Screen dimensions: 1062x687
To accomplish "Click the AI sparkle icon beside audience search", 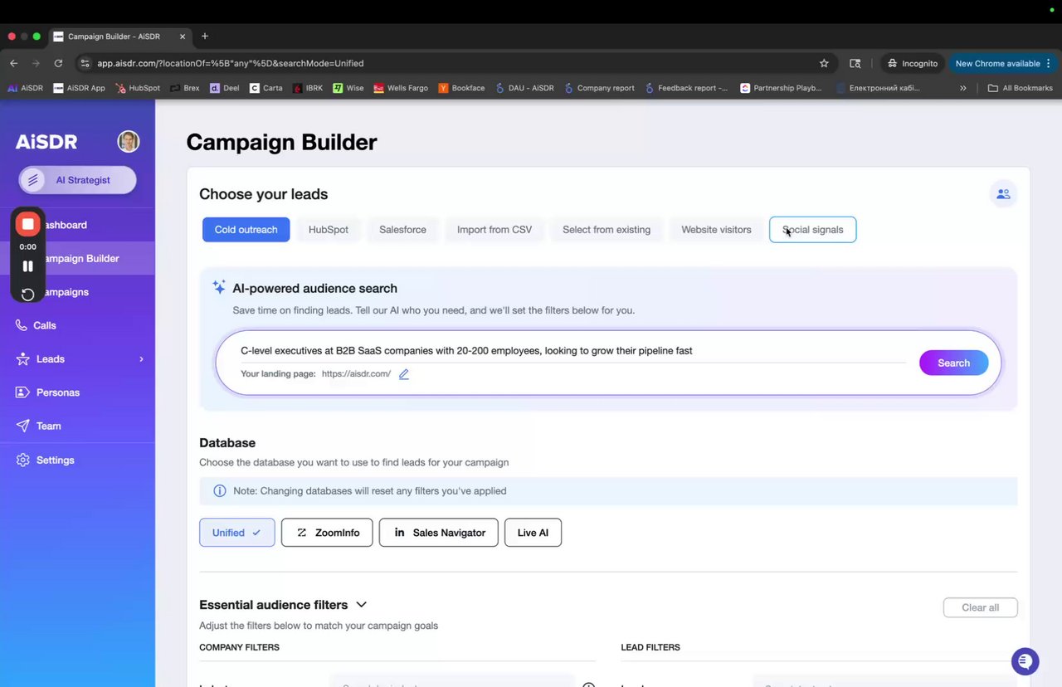I will 219,287.
